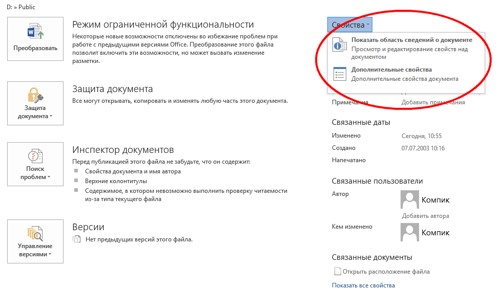Click the last modified by avatar picture
502x289 pixels.
[410, 232]
